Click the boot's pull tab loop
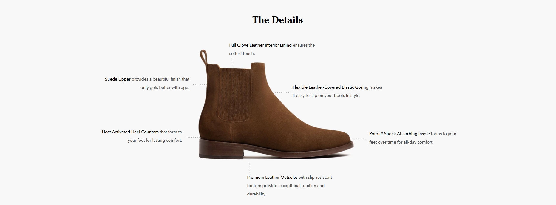Image resolution: width=556 pixels, height=205 pixels. (203, 57)
